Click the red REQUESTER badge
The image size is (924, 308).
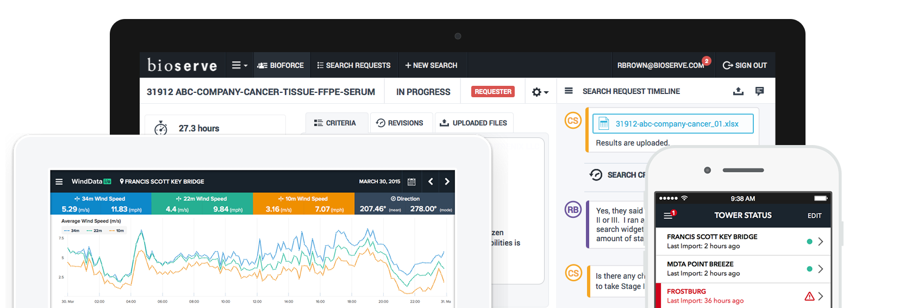click(x=493, y=92)
